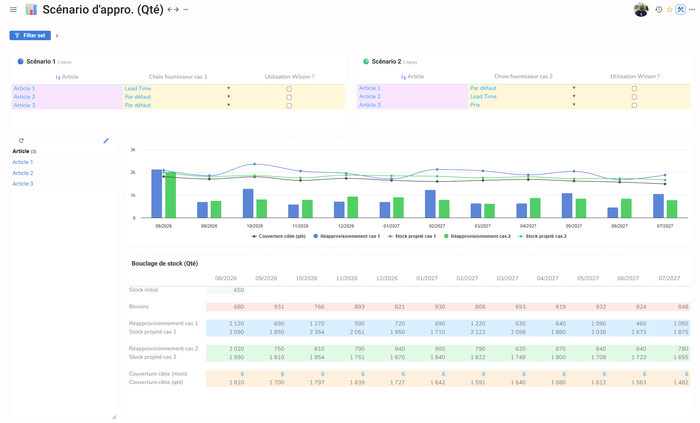Open the user profile avatar
This screenshot has width=700, height=423.
(641, 9)
